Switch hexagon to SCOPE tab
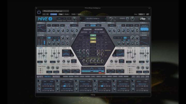The image size is (186, 104). tap(102, 32)
